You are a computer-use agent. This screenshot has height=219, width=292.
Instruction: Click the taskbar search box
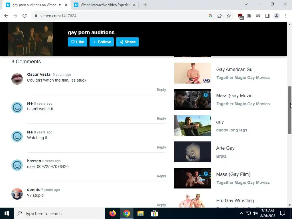(x=59, y=213)
